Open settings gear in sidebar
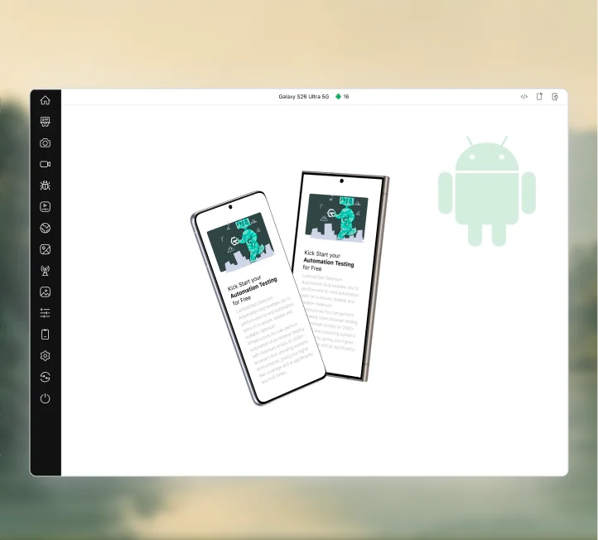Screen dimensions: 598x540 tap(45, 356)
